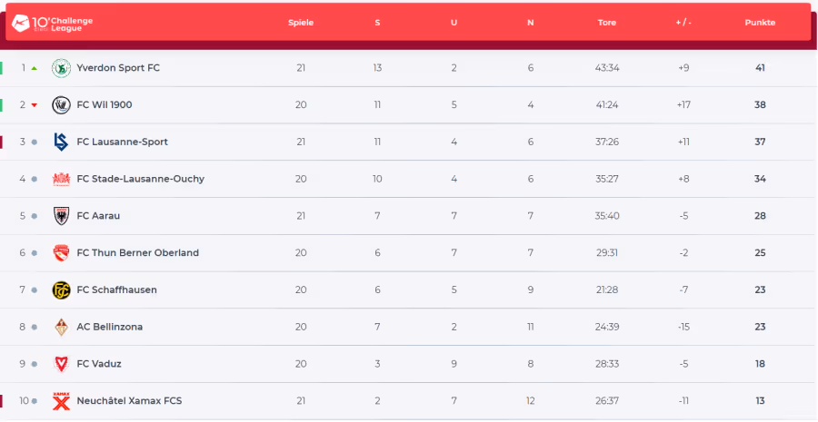Click the FC Vaduz red crest
The height and width of the screenshot is (422, 818).
(61, 364)
